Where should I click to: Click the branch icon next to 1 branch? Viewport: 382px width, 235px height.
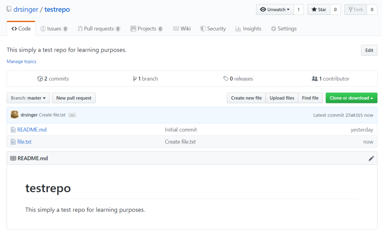click(135, 78)
